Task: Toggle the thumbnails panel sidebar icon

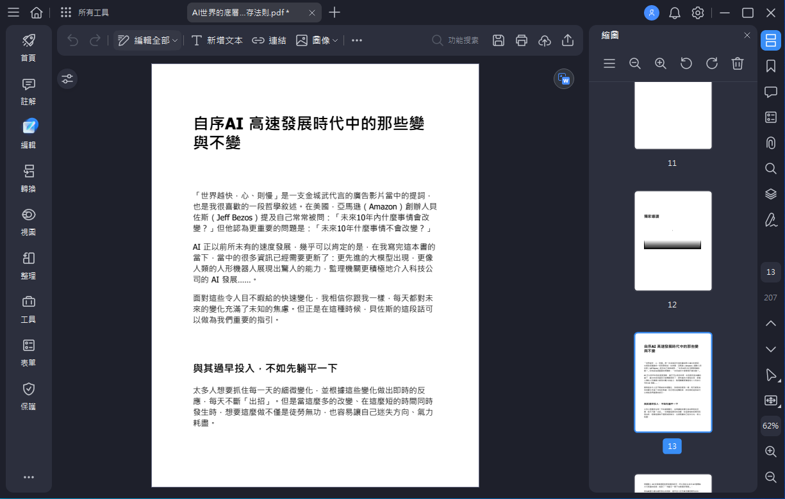Action: point(770,40)
